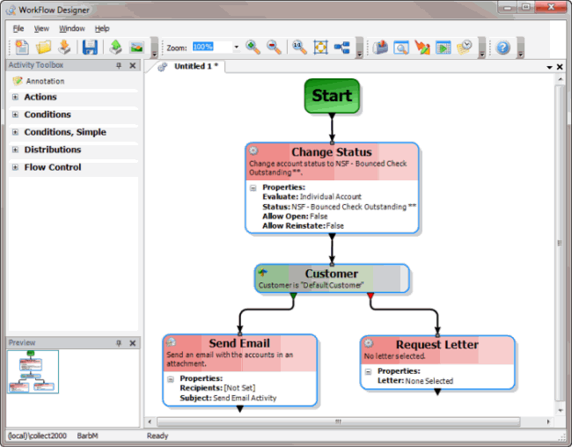Switch to the Untitled 1 tab
Screen dimensions: 572x447
(195, 67)
